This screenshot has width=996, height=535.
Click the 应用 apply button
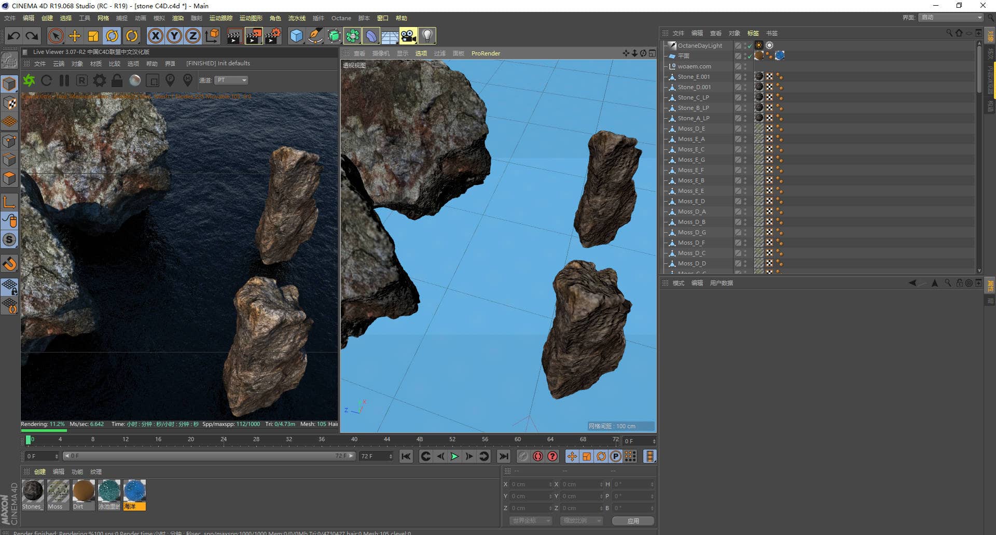point(633,520)
